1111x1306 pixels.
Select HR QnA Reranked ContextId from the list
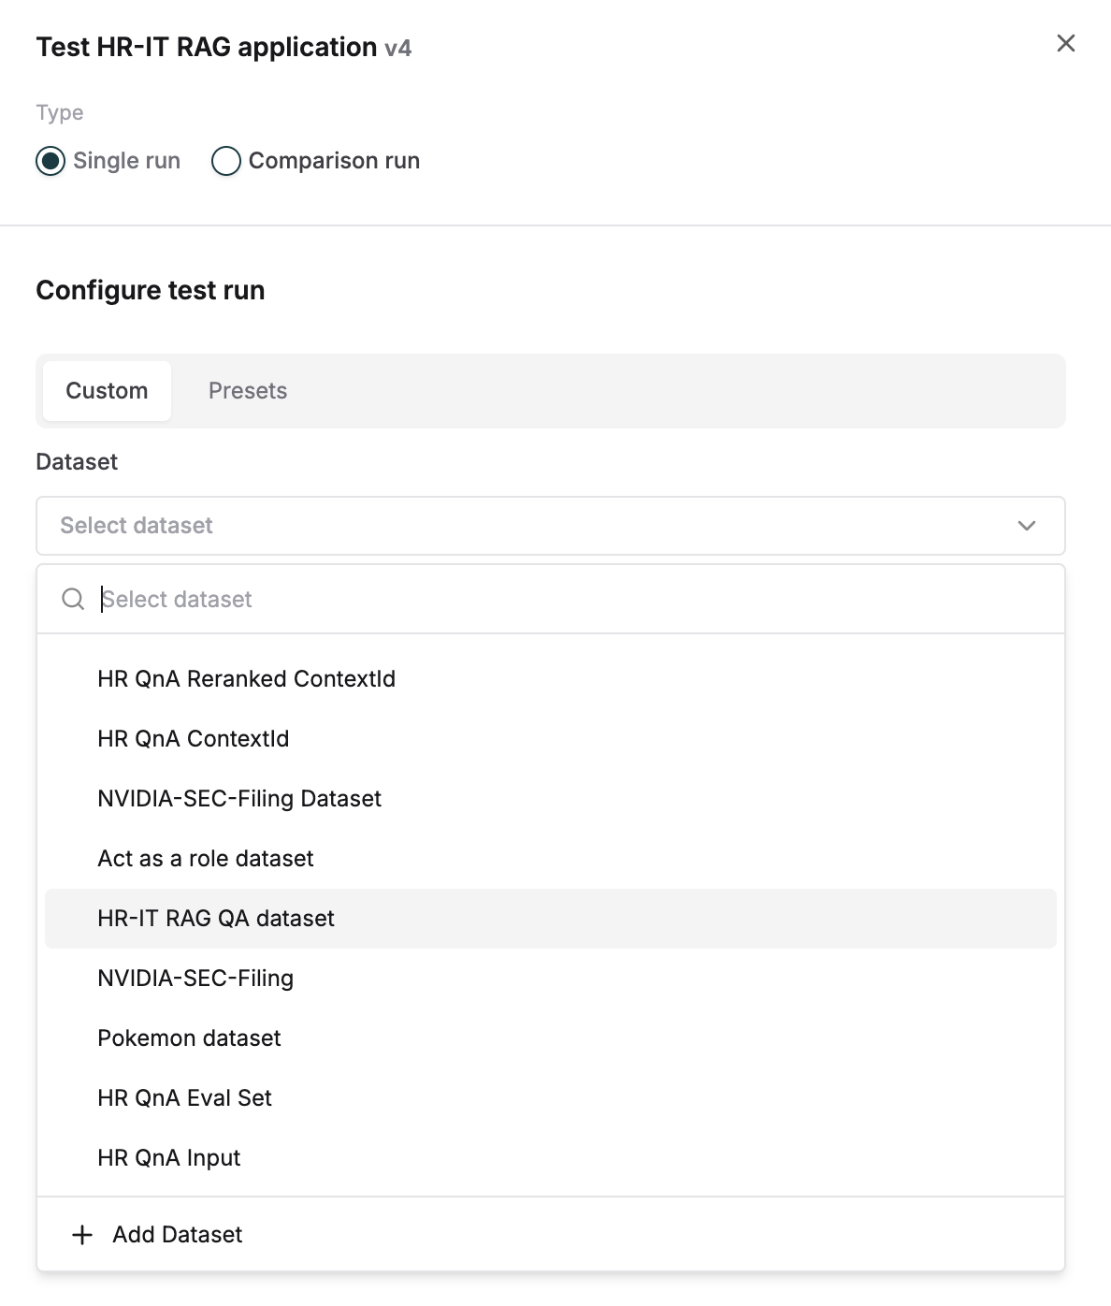pos(247,678)
